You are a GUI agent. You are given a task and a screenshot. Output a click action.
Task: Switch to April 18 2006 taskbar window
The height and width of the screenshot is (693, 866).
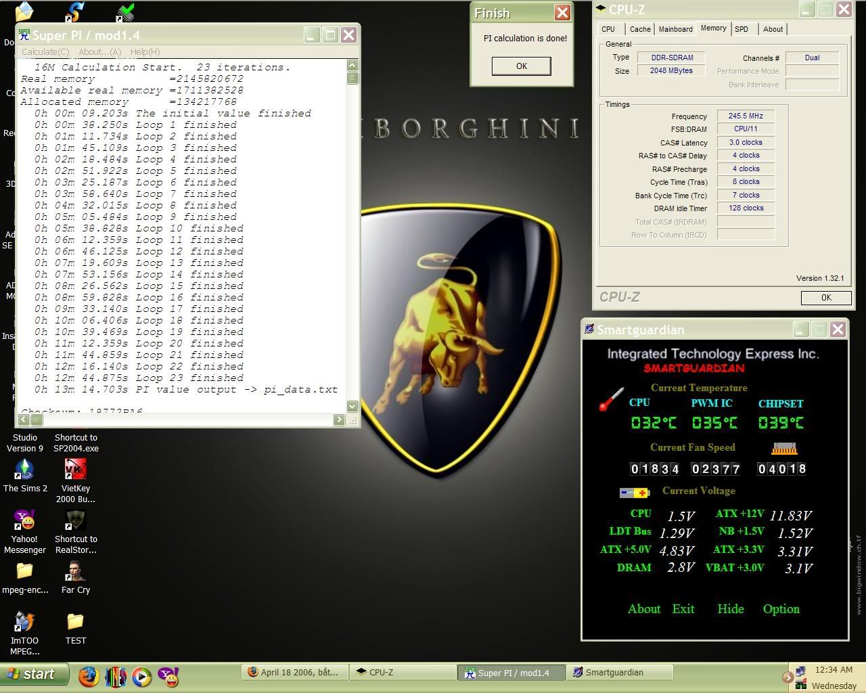click(x=294, y=672)
